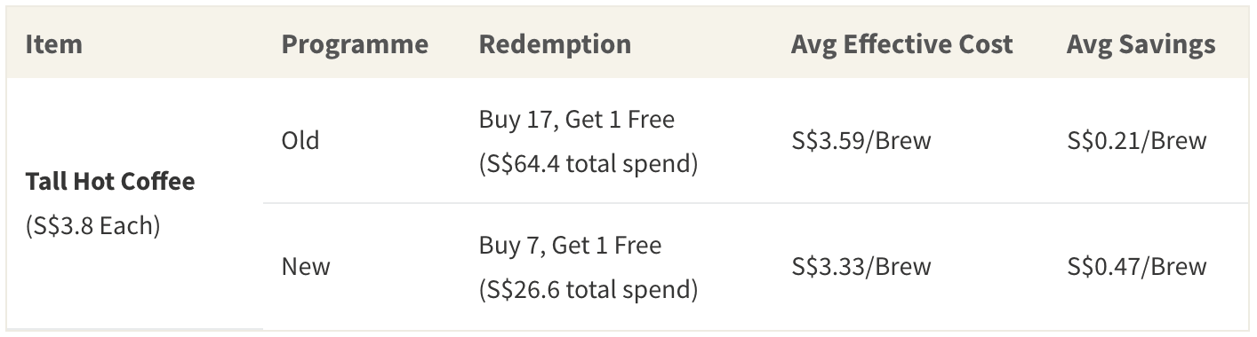Select the Programme column header

(x=355, y=44)
